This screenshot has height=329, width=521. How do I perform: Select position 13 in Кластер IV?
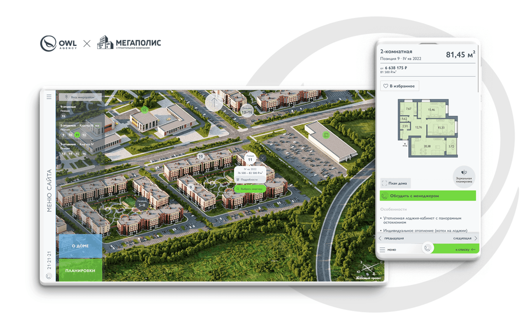(x=63, y=154)
